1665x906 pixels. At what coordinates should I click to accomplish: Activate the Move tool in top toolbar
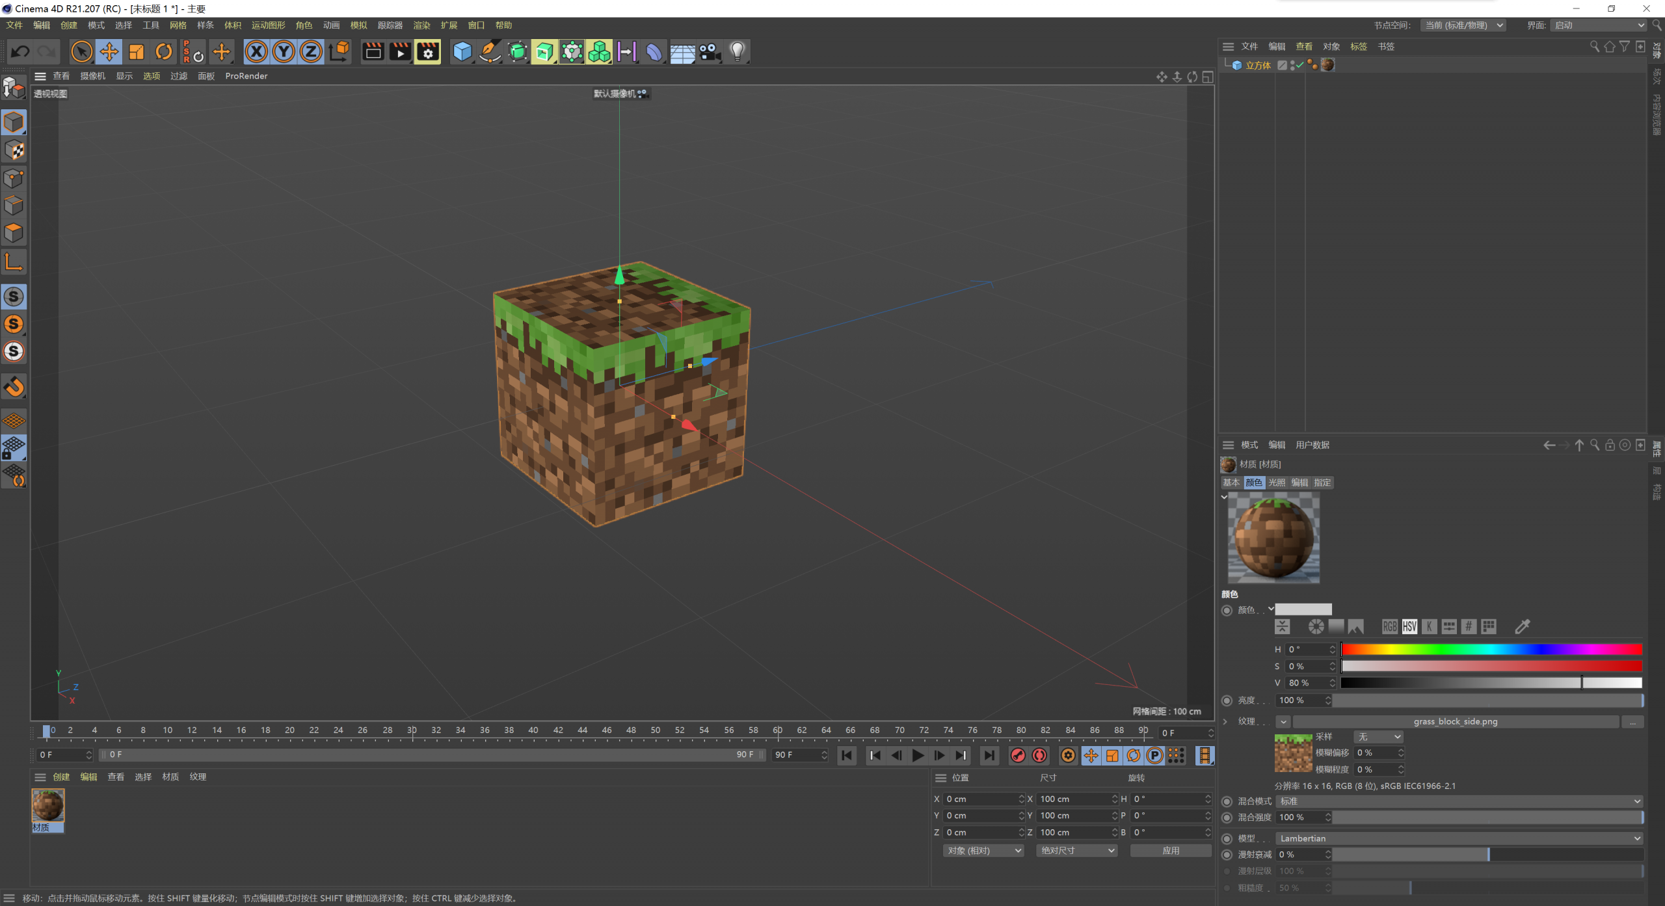(109, 51)
